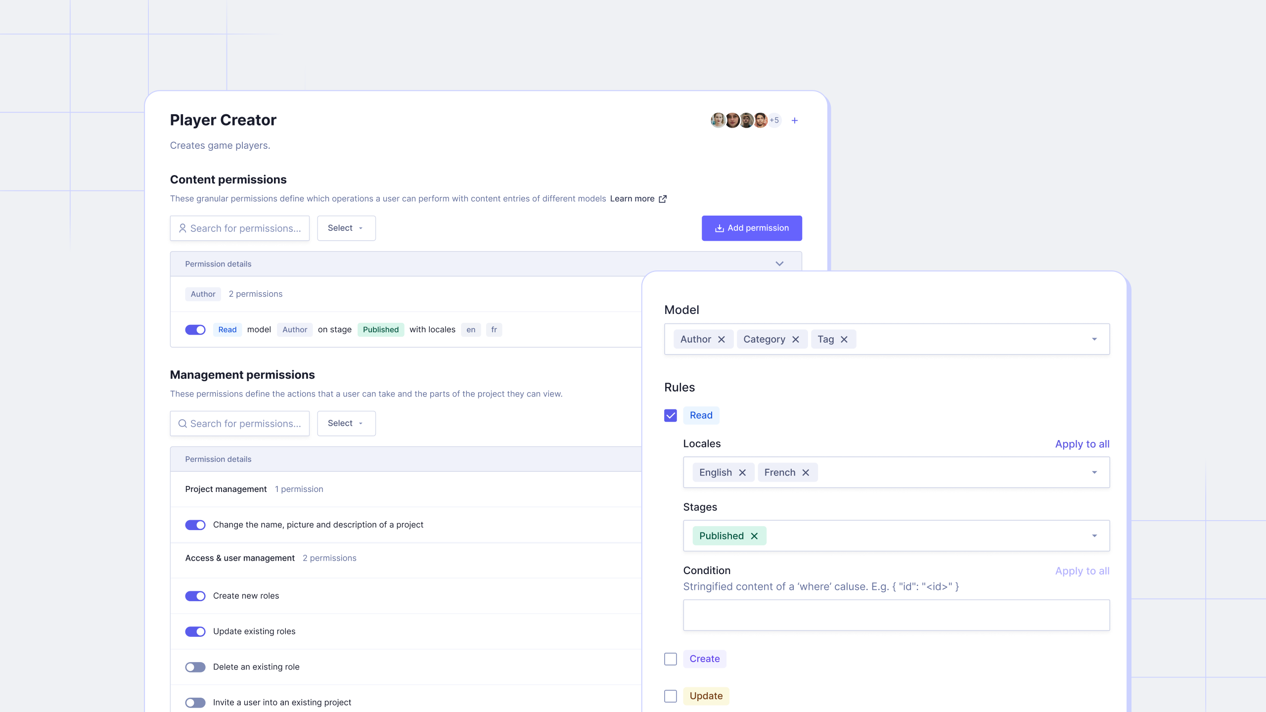Expand the Locales dropdown selector
Viewport: 1266px width, 712px height.
pos(1095,472)
